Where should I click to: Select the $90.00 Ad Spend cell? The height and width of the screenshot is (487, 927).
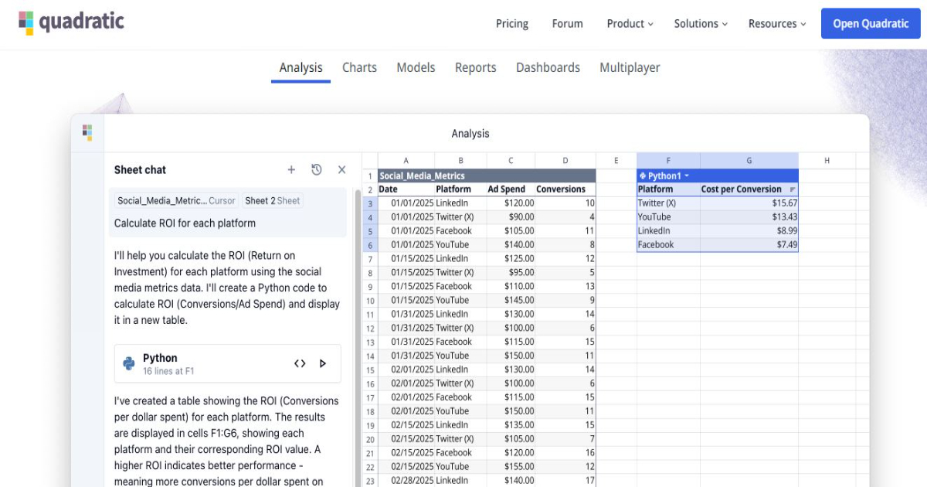pos(511,217)
